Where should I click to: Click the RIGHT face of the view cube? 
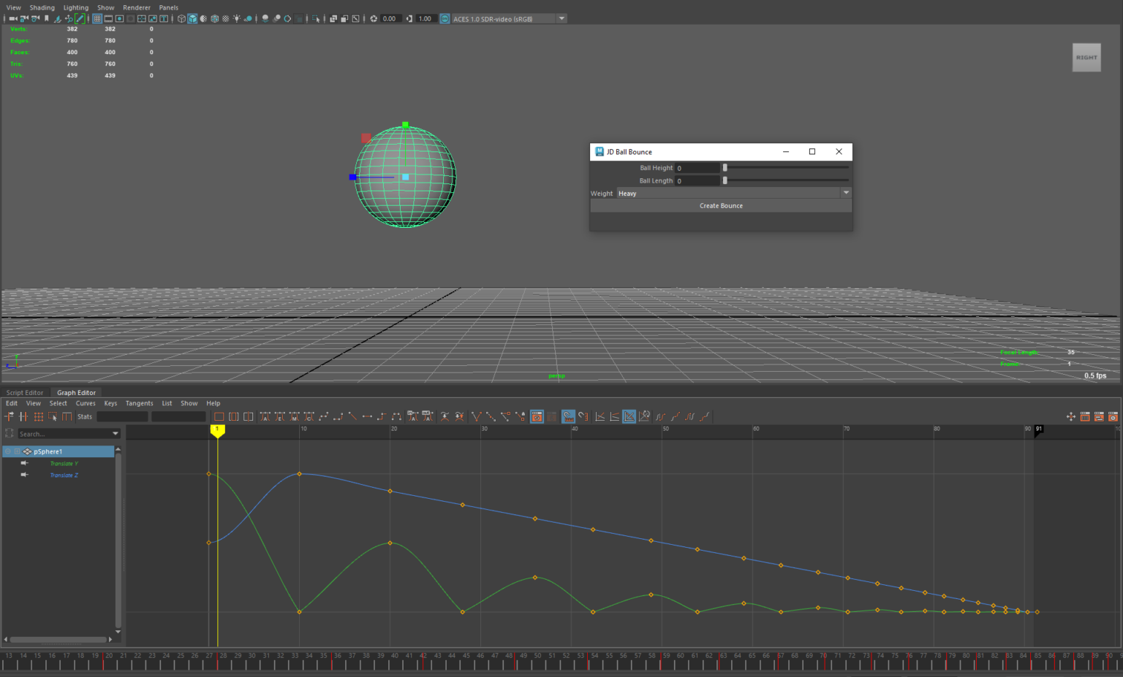(x=1086, y=58)
